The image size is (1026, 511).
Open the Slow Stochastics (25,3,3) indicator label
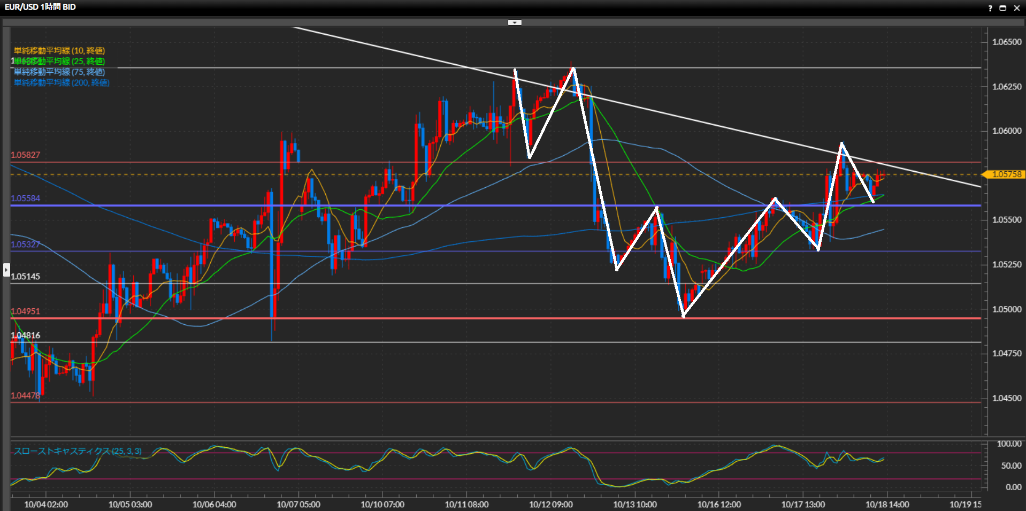tap(78, 451)
